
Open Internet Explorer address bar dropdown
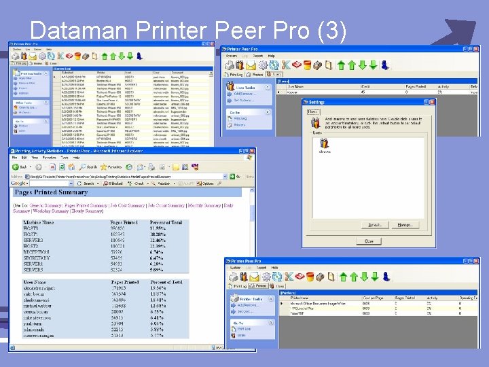click(x=225, y=176)
